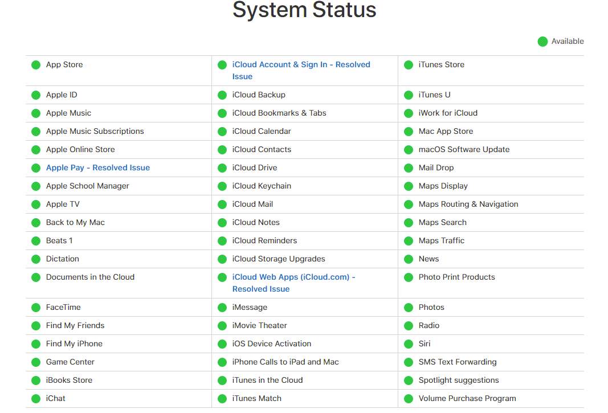Click the Apple School Manager entry
Viewport: 608px width, 413px height.
(88, 186)
